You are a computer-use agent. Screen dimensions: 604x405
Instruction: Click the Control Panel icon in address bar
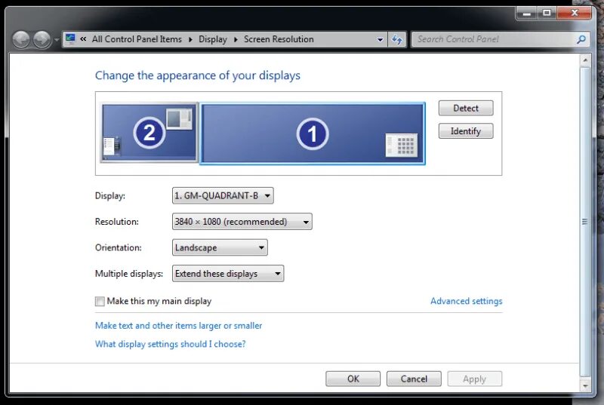click(70, 39)
